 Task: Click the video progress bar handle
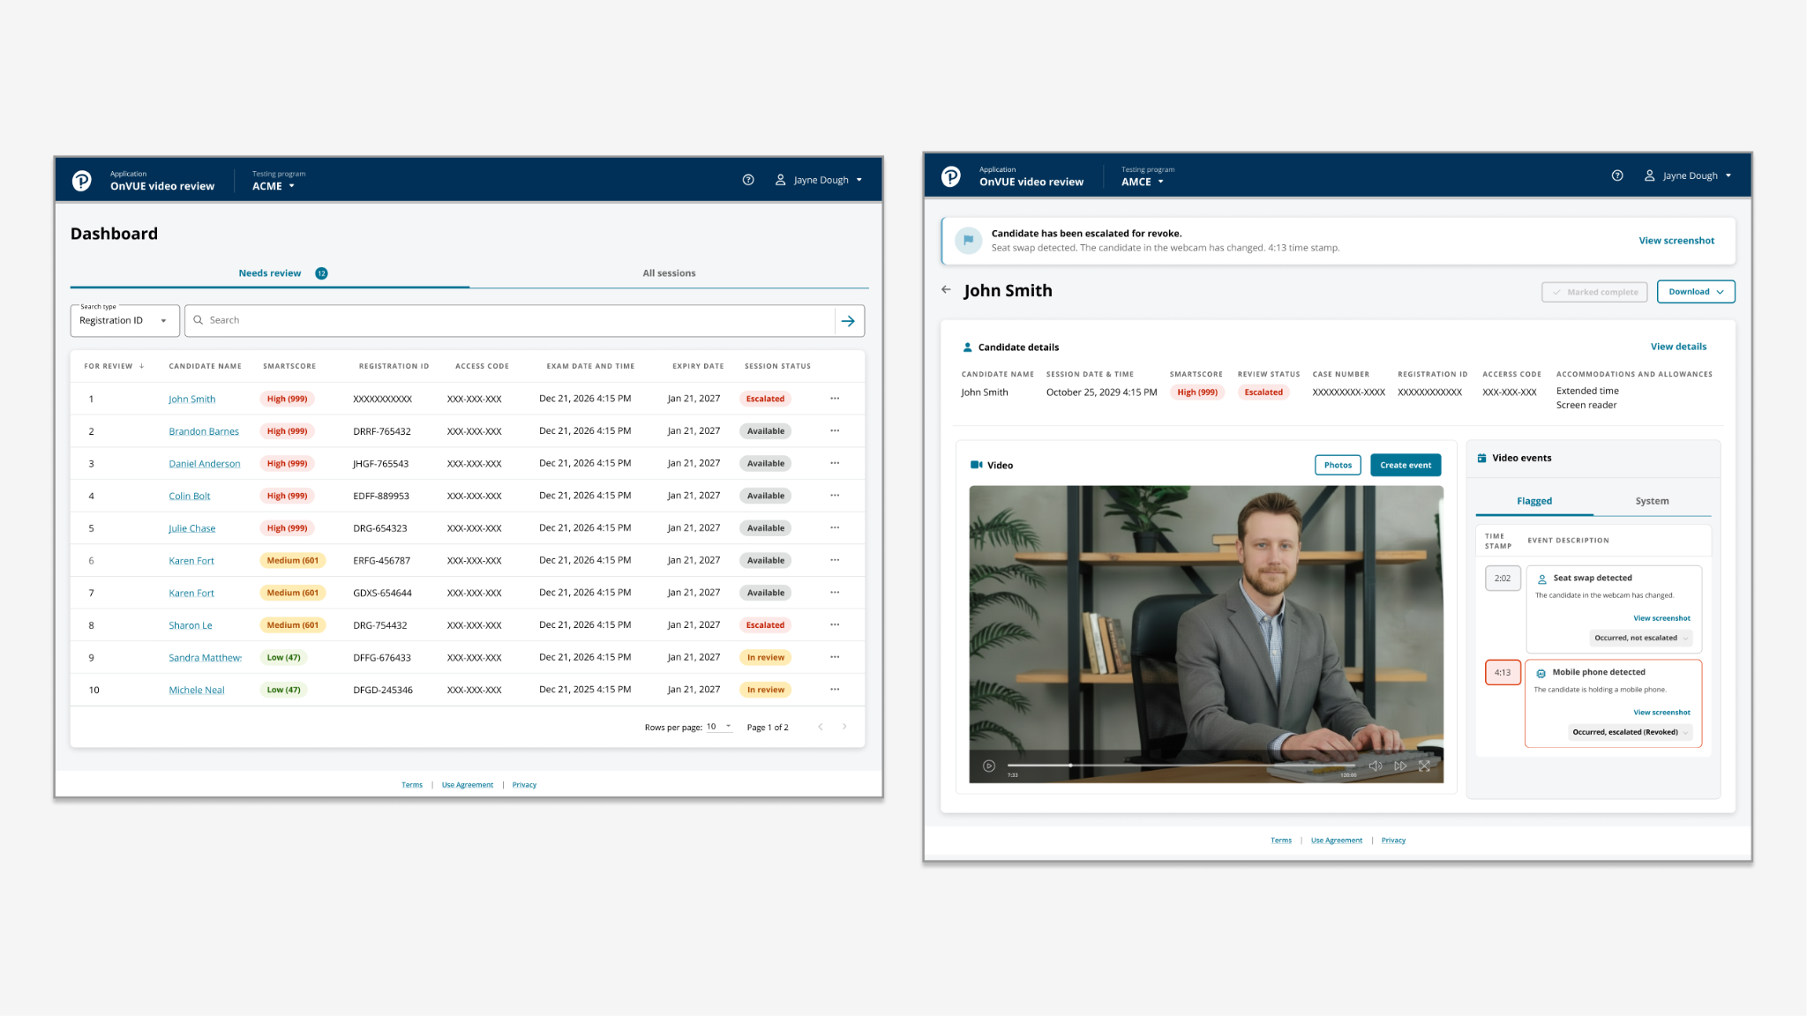[x=1070, y=766]
